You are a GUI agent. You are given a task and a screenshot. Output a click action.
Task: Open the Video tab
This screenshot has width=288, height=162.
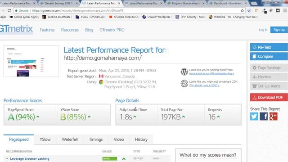(x=119, y=139)
